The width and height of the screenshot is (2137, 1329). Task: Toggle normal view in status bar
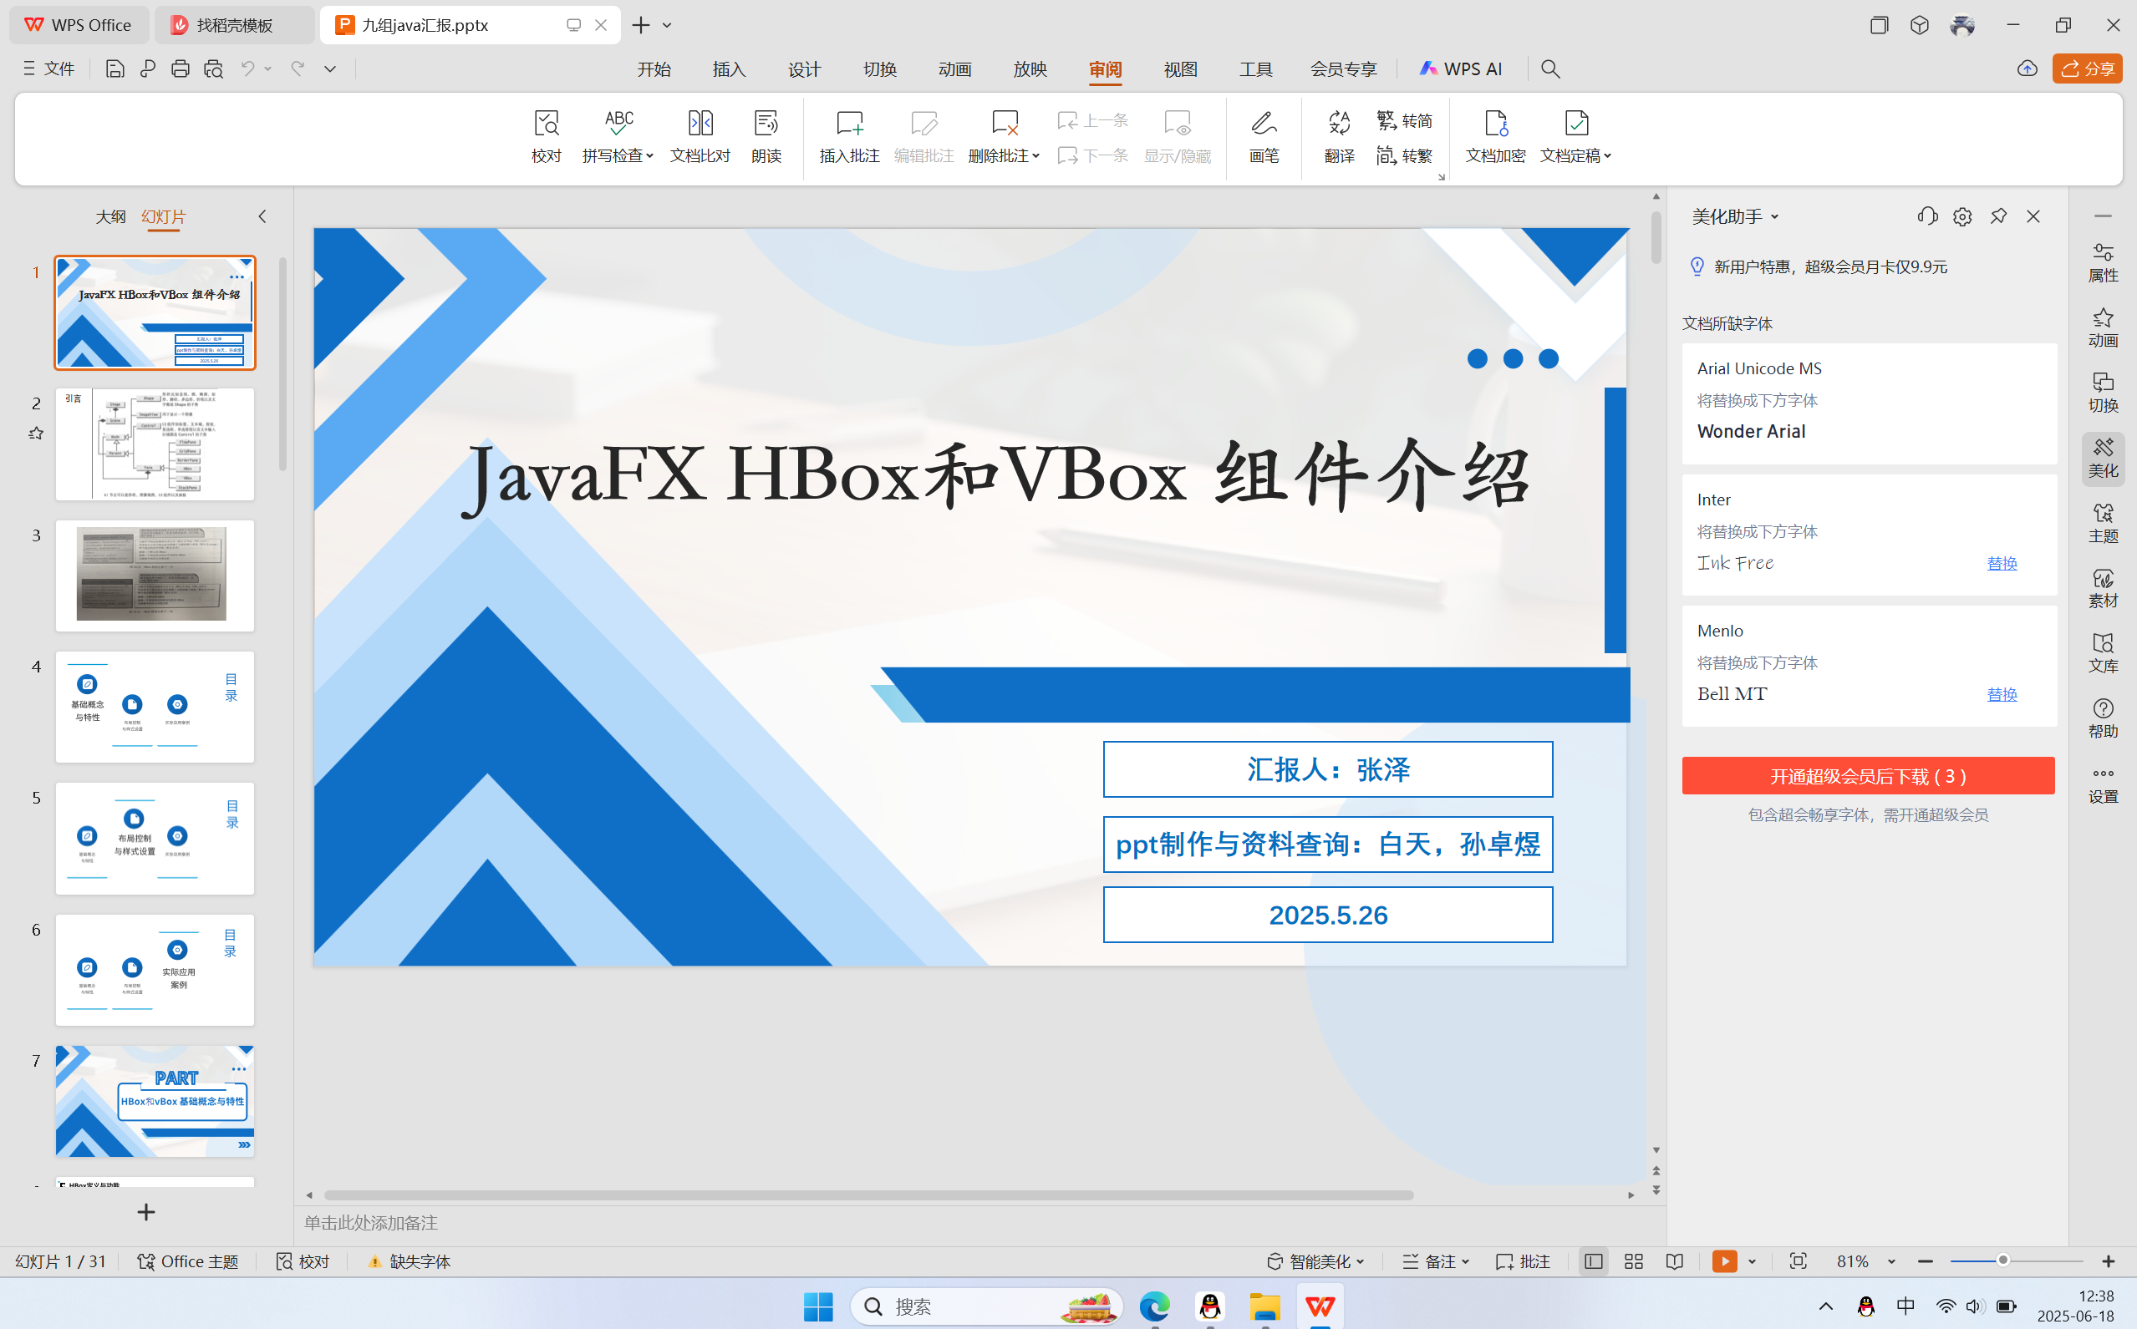[1593, 1261]
